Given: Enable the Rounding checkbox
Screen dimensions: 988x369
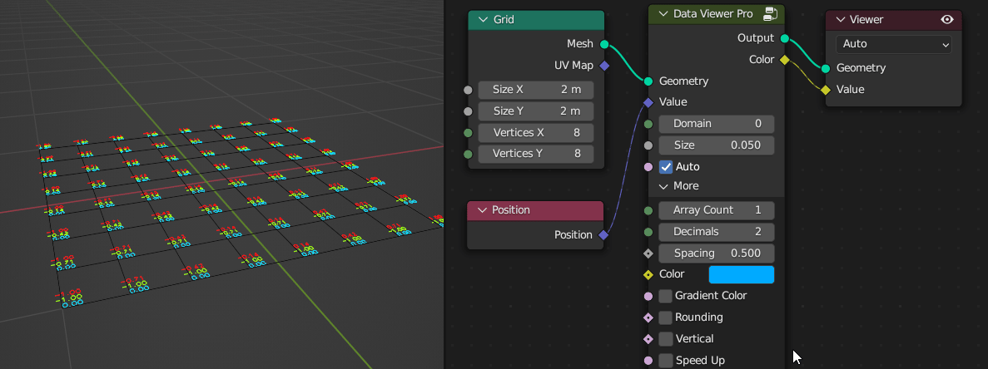Looking at the screenshot, I should 665,317.
